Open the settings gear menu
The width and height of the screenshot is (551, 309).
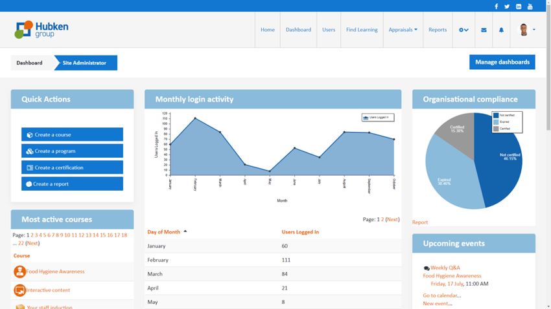463,30
